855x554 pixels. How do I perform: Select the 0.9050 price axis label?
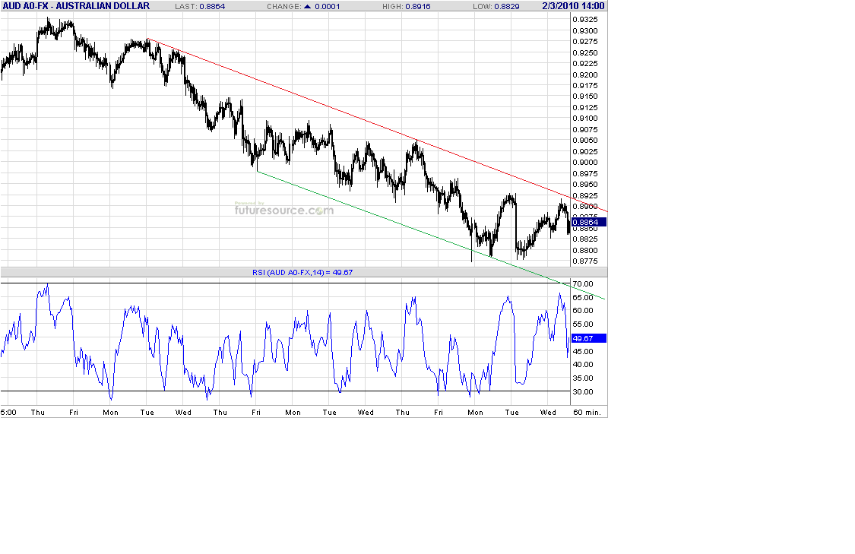pyautogui.click(x=585, y=140)
